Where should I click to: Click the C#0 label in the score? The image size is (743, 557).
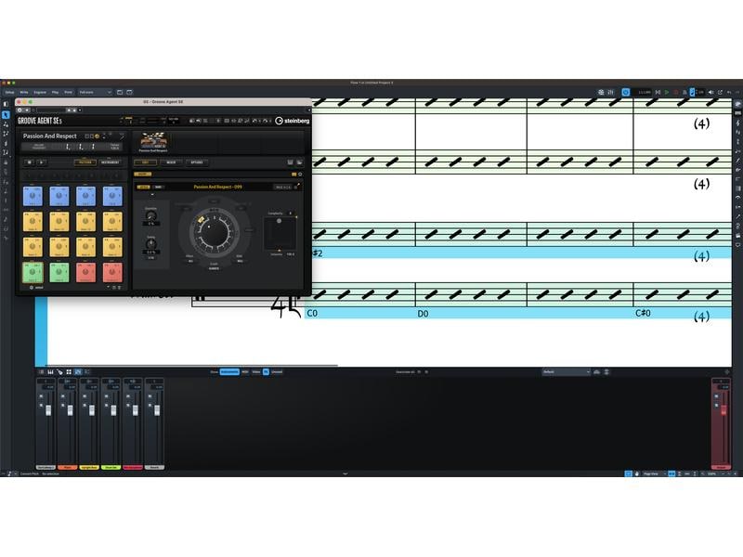point(643,313)
